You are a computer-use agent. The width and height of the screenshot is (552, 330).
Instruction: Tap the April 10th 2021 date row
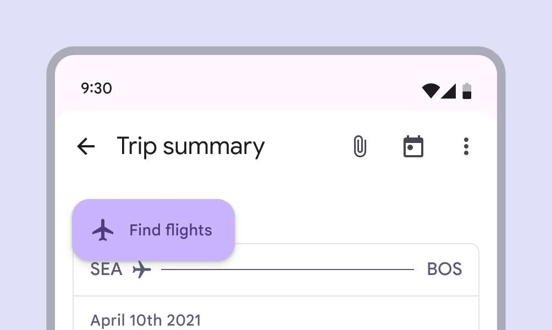point(146,320)
